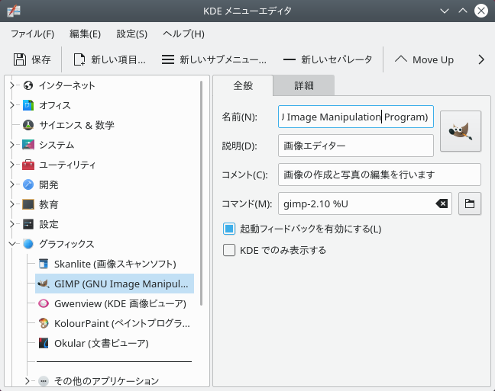Select the separator line below Okular
Image resolution: width=495 pixels, height=391 pixels.
point(115,362)
